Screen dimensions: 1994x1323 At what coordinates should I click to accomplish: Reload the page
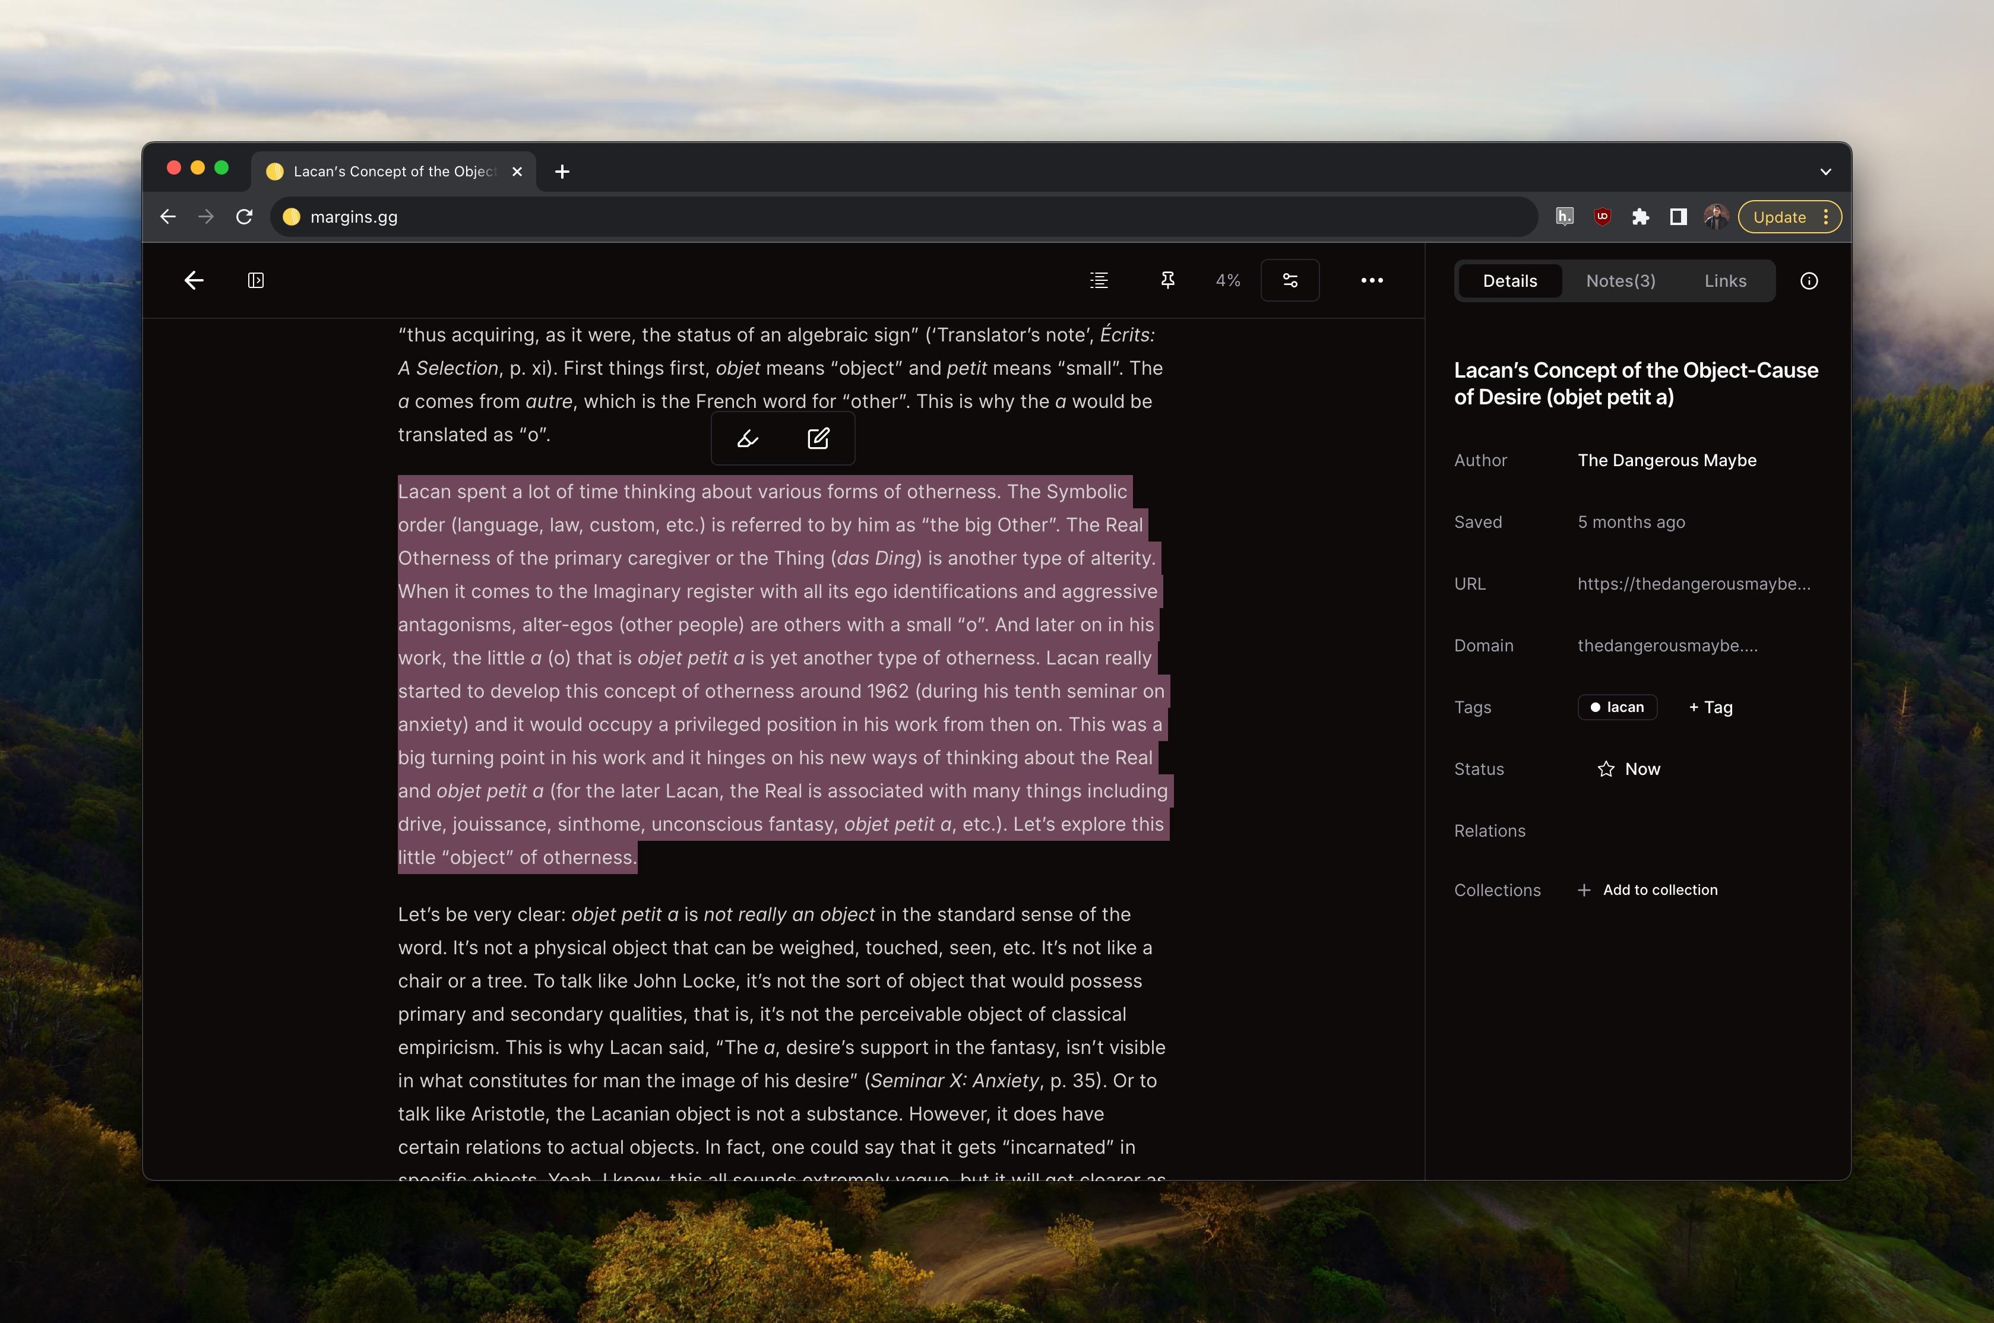244,217
